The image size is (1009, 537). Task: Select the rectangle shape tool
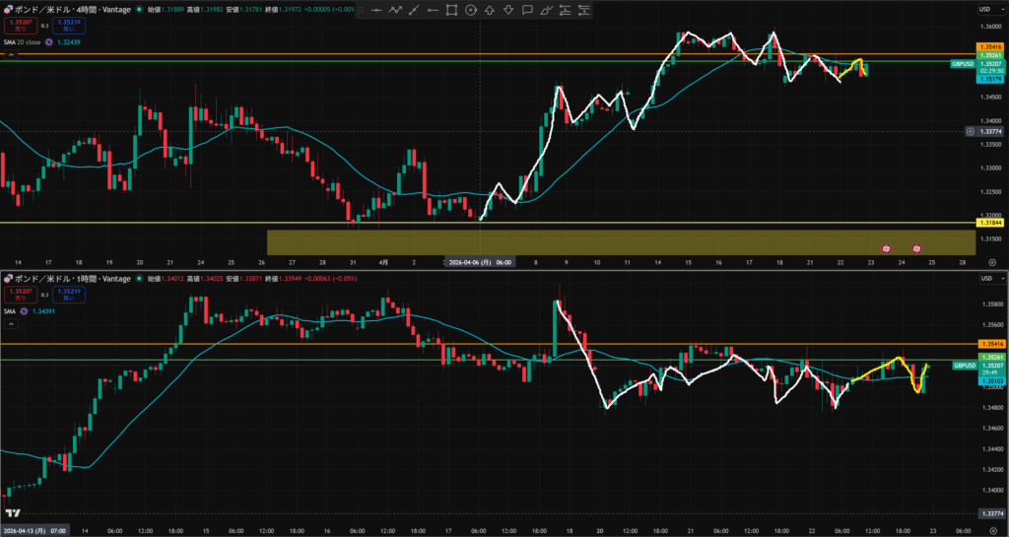point(451,10)
